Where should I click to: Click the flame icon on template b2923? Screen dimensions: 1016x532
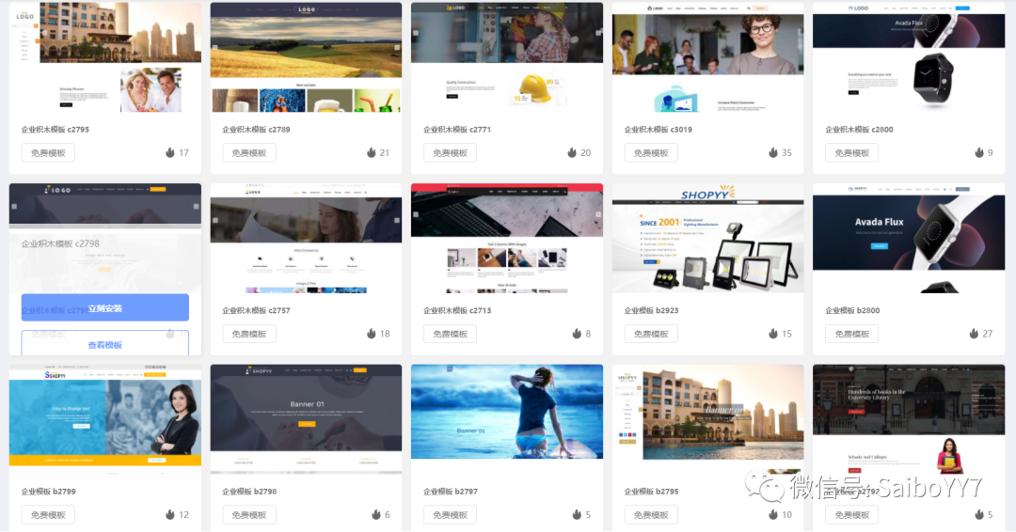[x=773, y=334]
